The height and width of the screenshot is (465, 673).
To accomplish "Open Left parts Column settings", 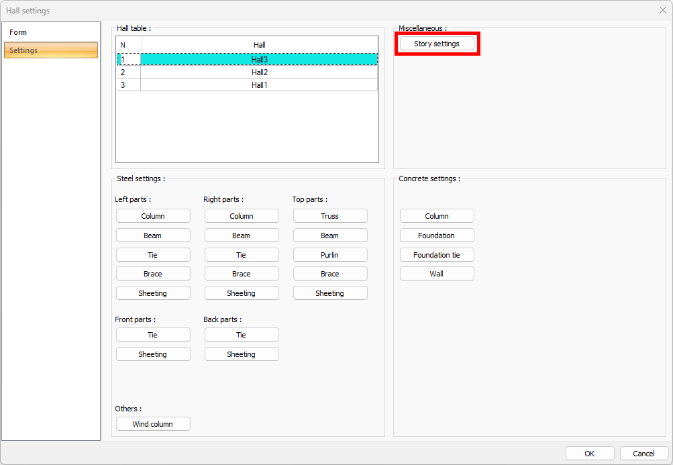I will tap(153, 216).
